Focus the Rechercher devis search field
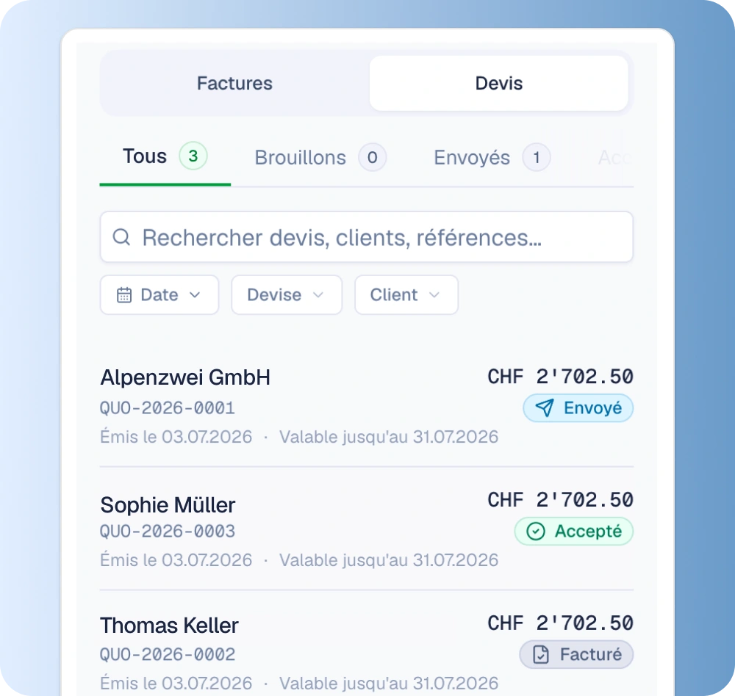This screenshot has width=735, height=696. (x=367, y=237)
